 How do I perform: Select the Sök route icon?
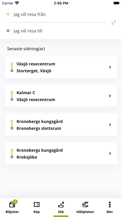pyautogui.click(x=61, y=205)
